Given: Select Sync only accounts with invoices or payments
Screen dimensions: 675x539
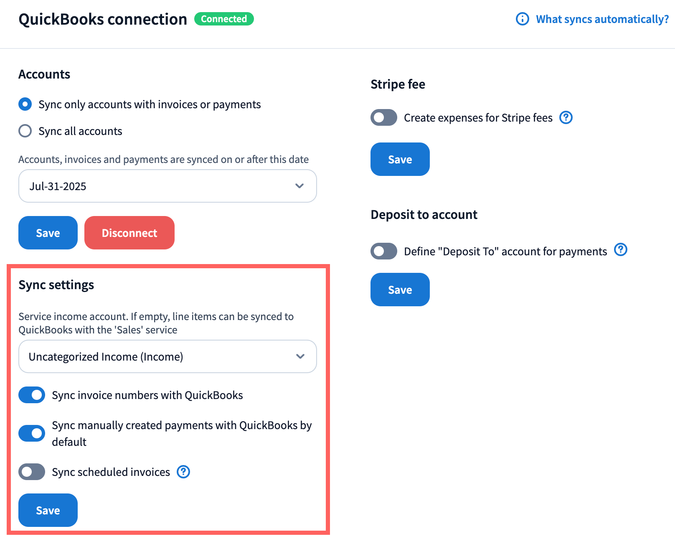Looking at the screenshot, I should [25, 104].
